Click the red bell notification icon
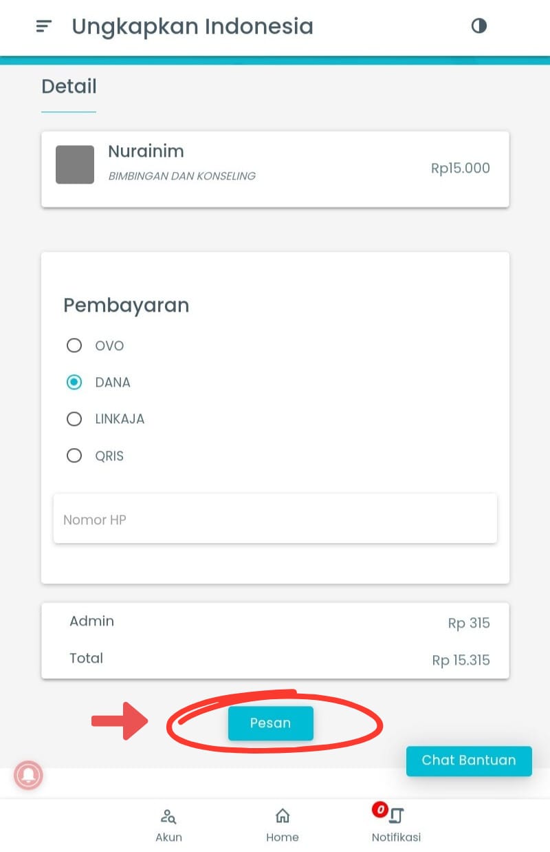This screenshot has height=852, width=550. pos(28,775)
